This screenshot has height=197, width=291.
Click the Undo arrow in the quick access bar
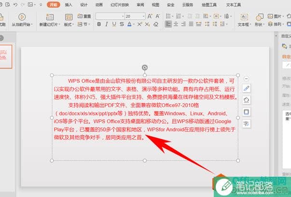coord(15,4)
